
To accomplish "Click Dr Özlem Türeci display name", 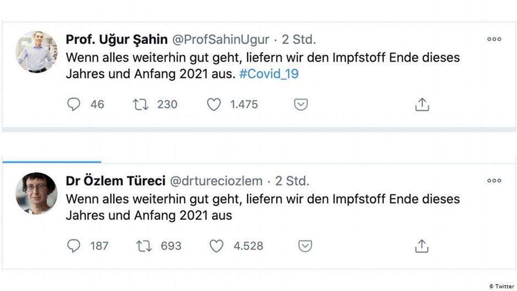I will click(116, 181).
